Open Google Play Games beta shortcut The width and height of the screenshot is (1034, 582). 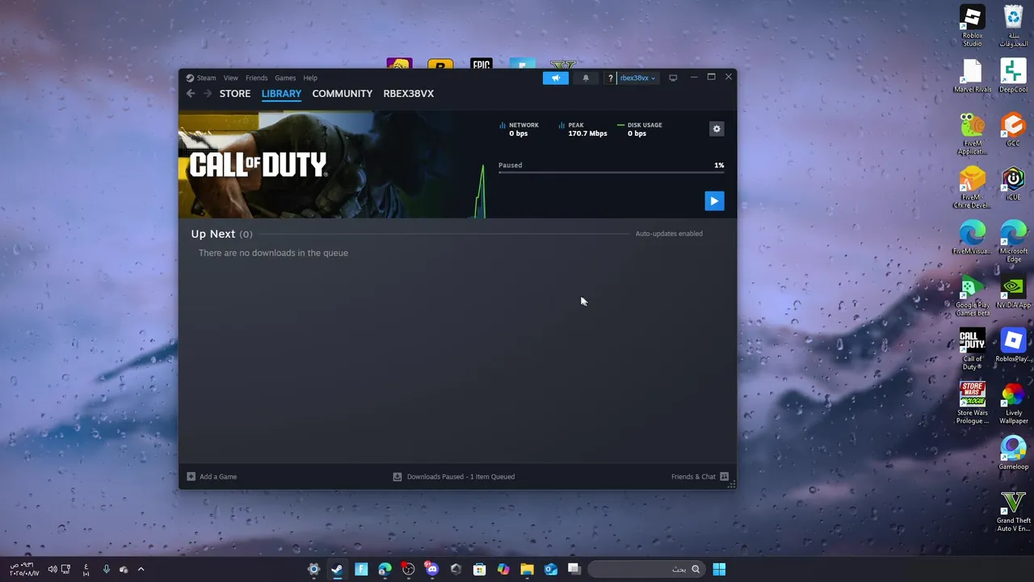point(973,296)
